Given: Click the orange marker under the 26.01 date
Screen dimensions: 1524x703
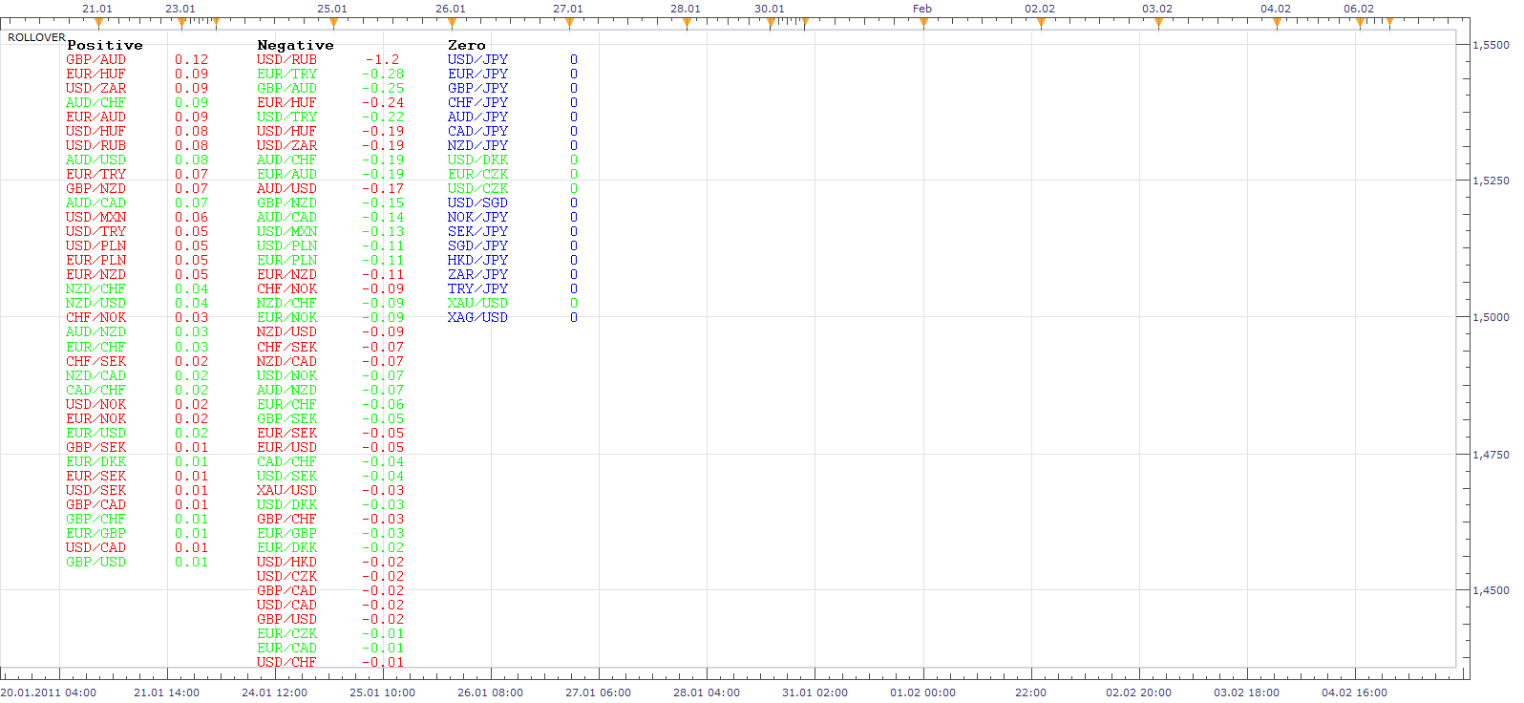Looking at the screenshot, I should click(452, 23).
